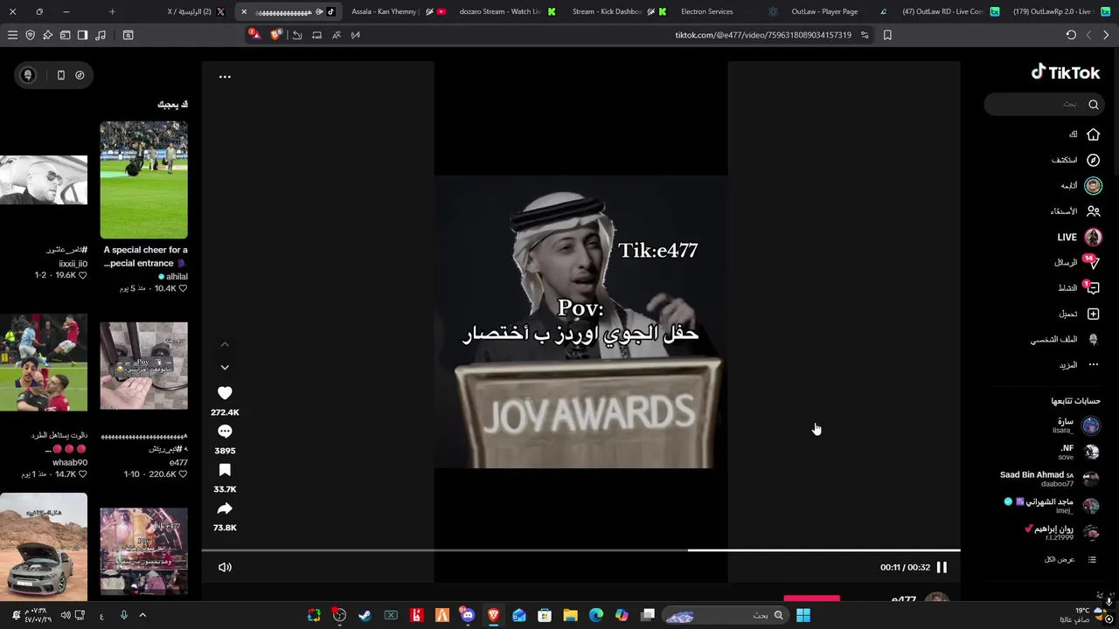Go to next video with down chevron
Viewport: 1119px width, 629px height.
(x=225, y=367)
